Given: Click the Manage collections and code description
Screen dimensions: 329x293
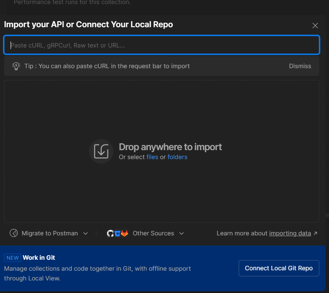Looking at the screenshot, I should coord(97,274).
